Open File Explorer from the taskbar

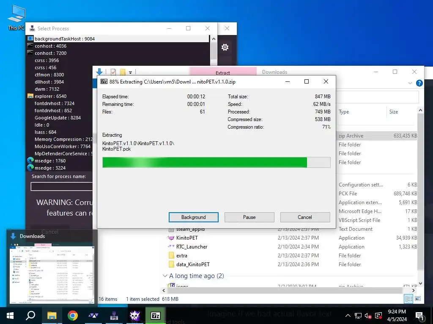coord(52,316)
